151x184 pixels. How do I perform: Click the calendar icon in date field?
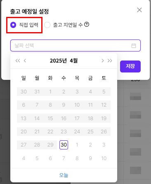pos(134,46)
